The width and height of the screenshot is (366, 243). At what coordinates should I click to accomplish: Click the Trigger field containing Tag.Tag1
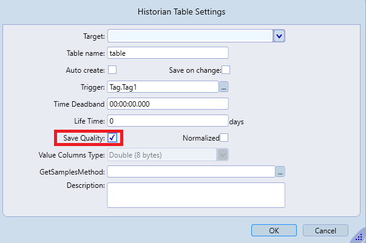[162, 87]
